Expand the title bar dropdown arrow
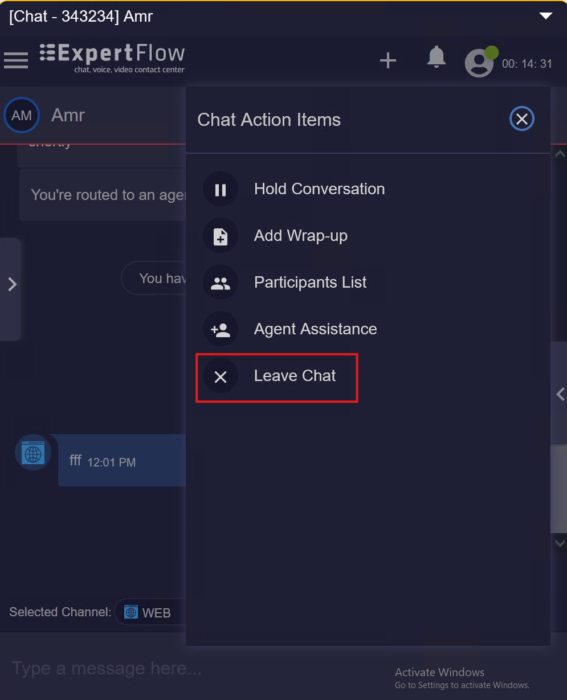The height and width of the screenshot is (700, 567). coord(546,16)
